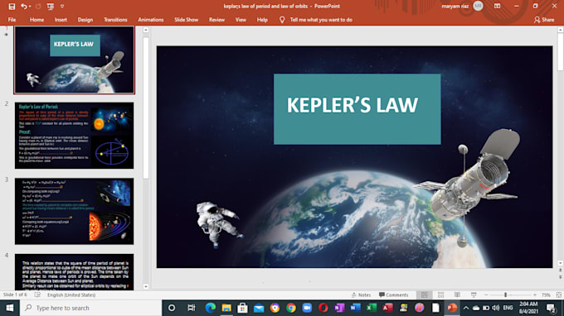Show hidden system tray icons chevron
Screen dimensions: 564x316
pos(466,308)
